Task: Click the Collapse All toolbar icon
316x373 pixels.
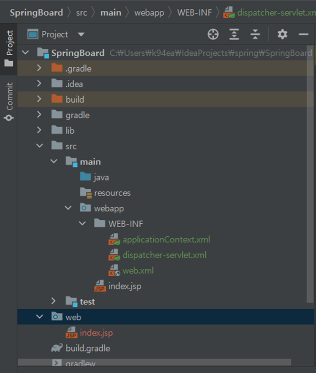Action: [x=255, y=35]
